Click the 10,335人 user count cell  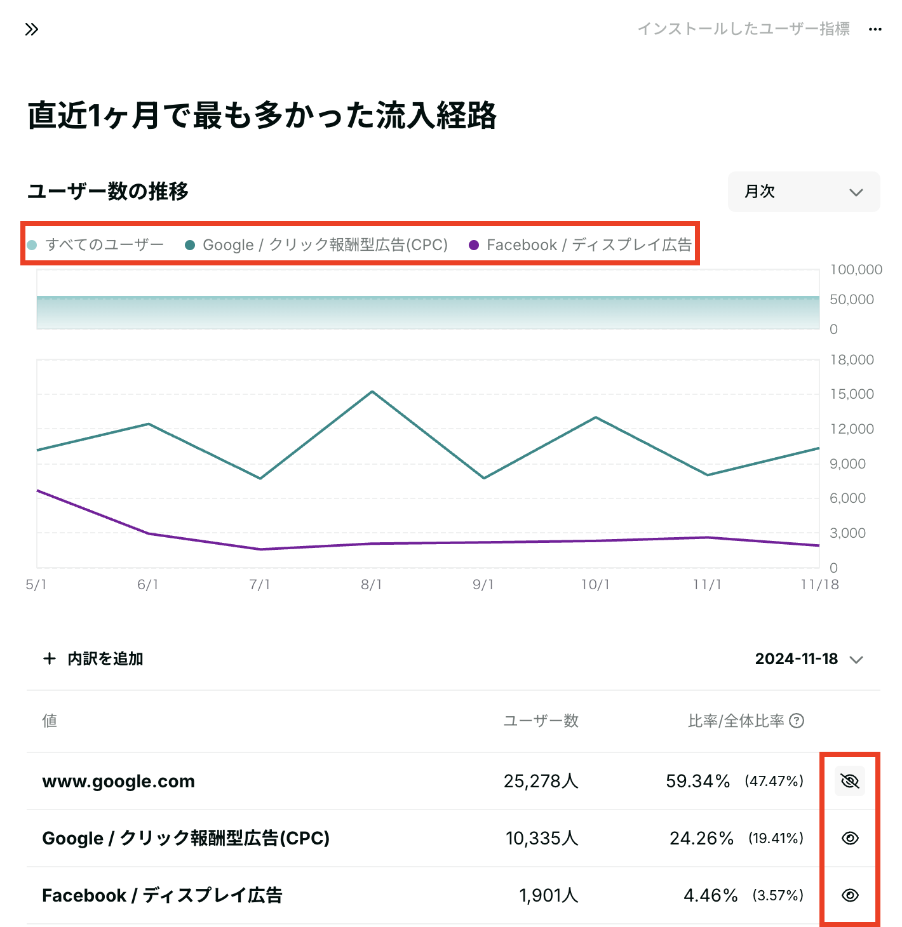[542, 838]
